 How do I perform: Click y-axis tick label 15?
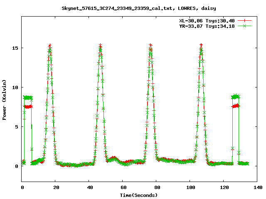15,48
